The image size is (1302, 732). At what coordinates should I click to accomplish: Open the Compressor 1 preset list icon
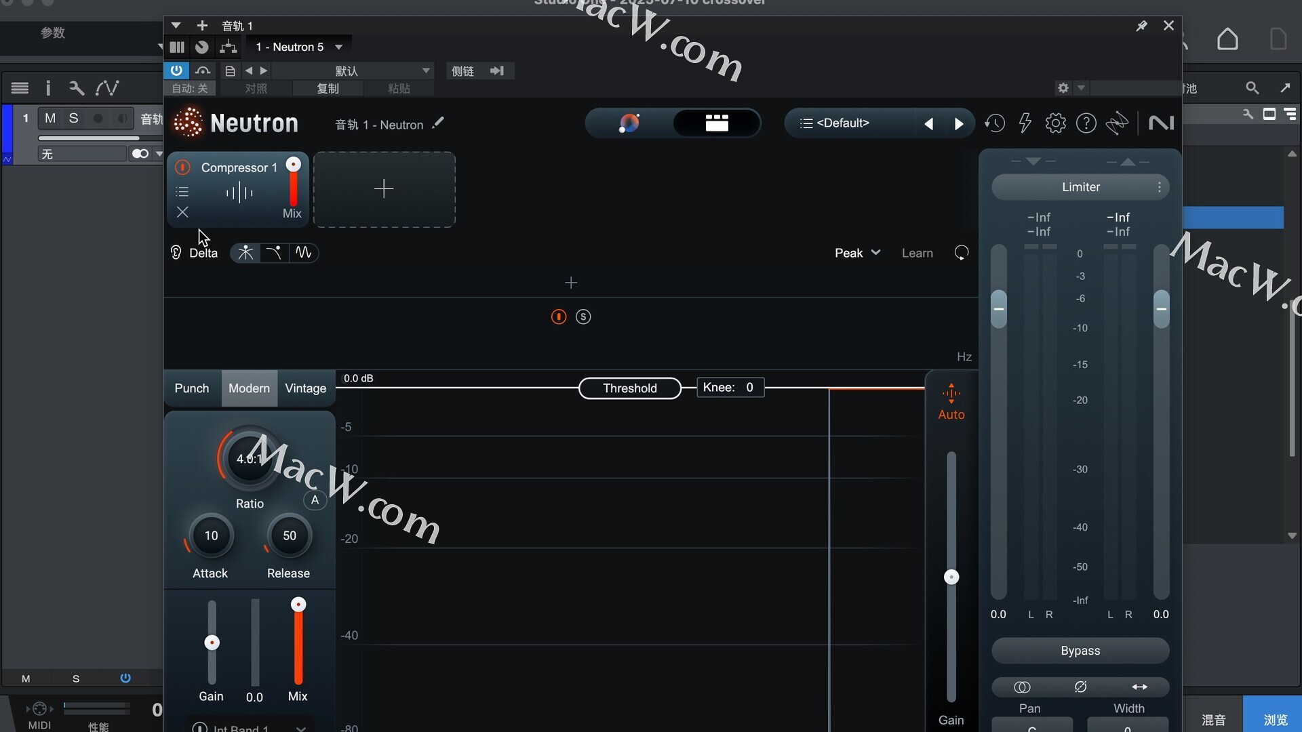coord(182,192)
